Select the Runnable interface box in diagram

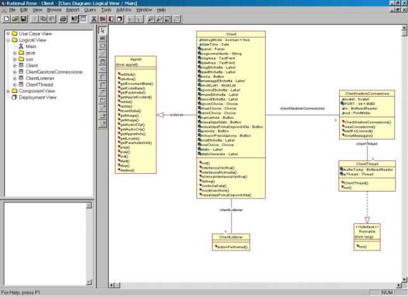pyautogui.click(x=367, y=237)
